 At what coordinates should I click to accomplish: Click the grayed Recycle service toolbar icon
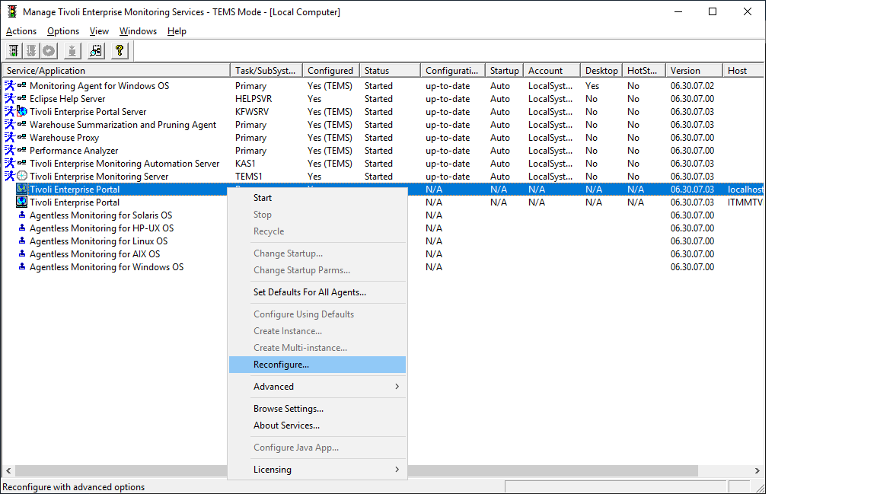click(49, 51)
